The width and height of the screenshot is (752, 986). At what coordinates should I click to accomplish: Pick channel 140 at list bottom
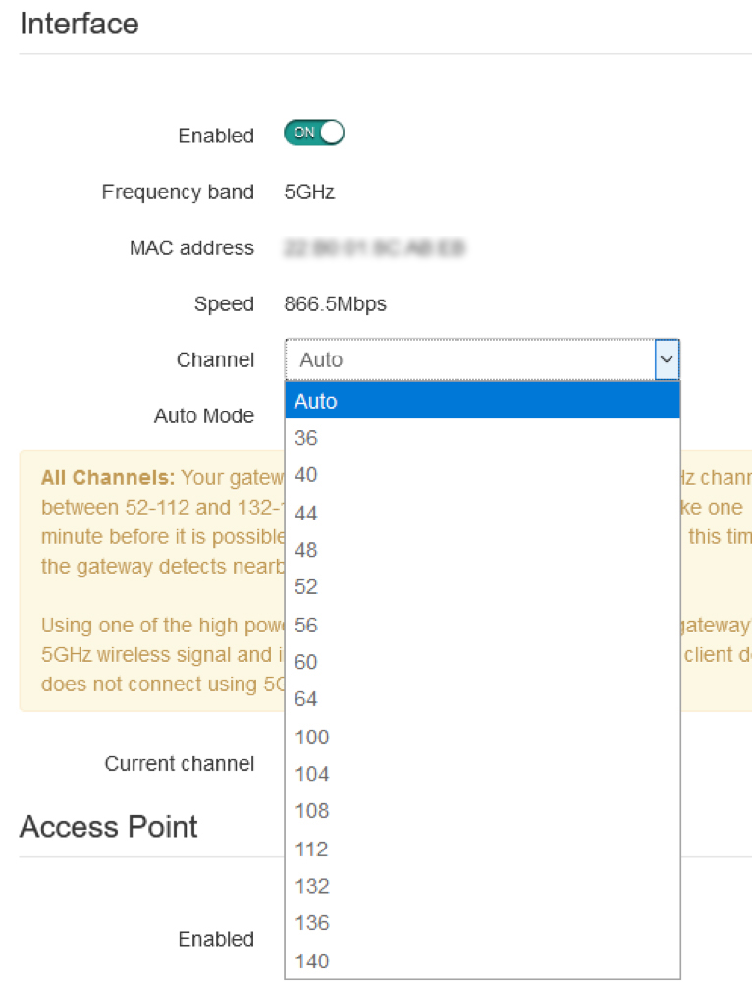tap(482, 960)
